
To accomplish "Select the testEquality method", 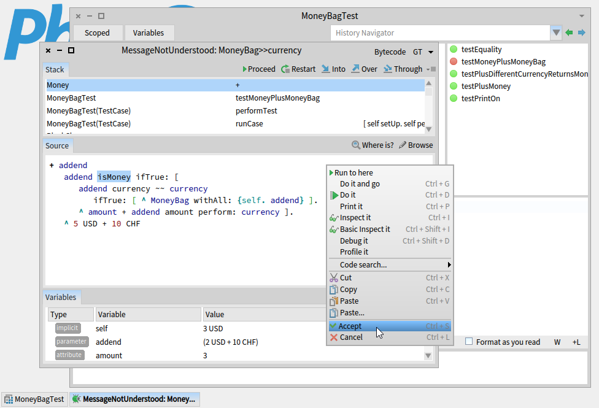I will (x=517, y=49).
